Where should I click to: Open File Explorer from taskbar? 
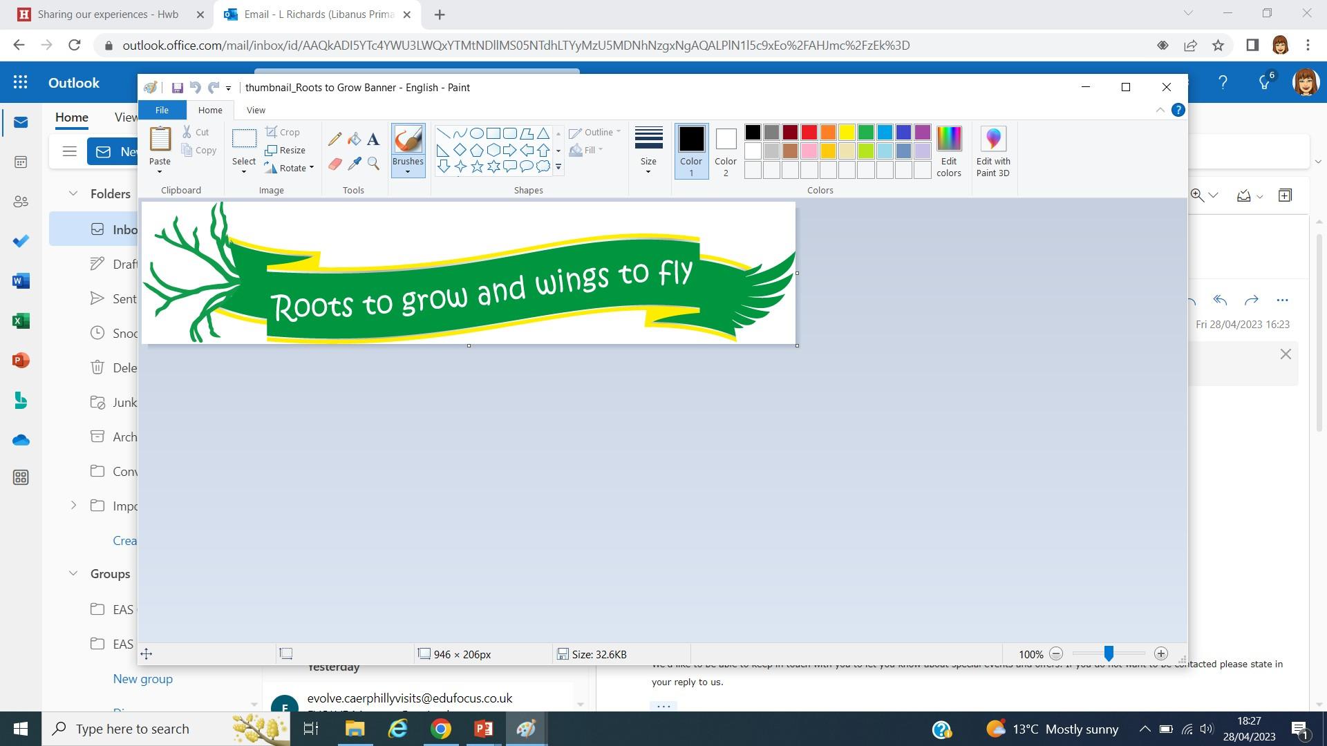(x=355, y=729)
